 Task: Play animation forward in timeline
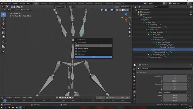tap(68, 97)
